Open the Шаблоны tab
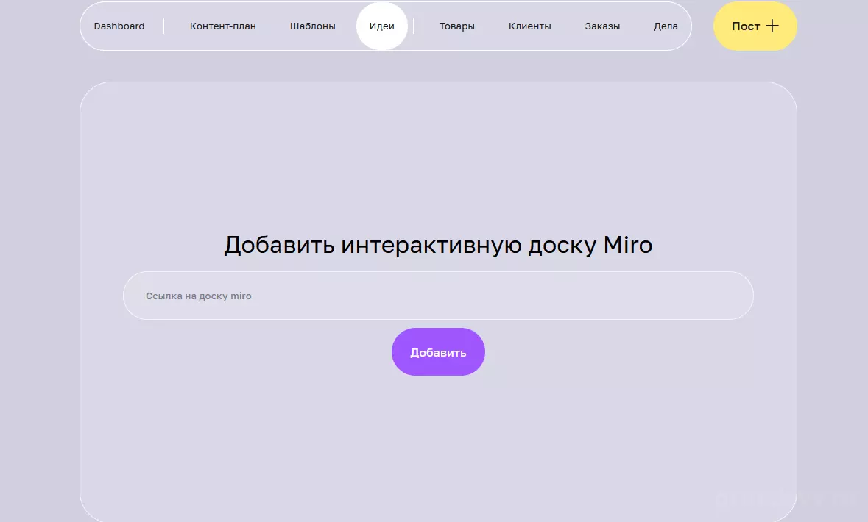This screenshot has width=868, height=522. click(312, 26)
